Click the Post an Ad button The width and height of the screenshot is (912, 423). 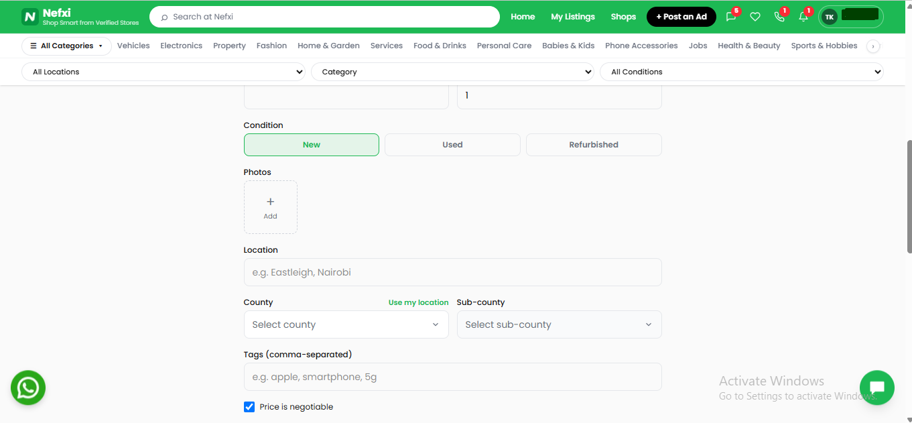click(x=681, y=17)
